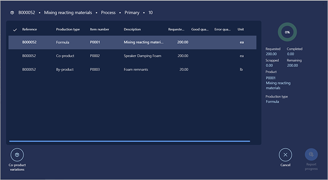
Task: Click the 'lb' unit cell
Action: 241,70
